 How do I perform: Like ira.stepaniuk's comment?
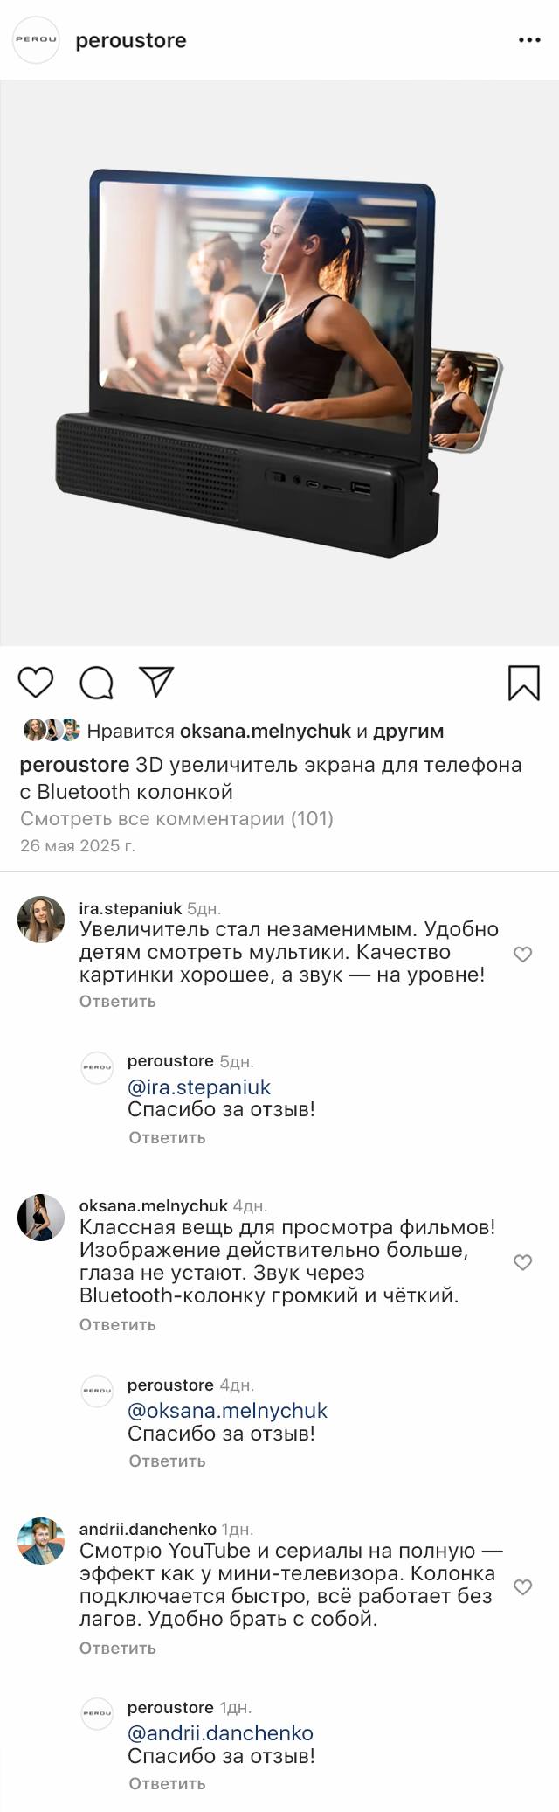pos(522,954)
